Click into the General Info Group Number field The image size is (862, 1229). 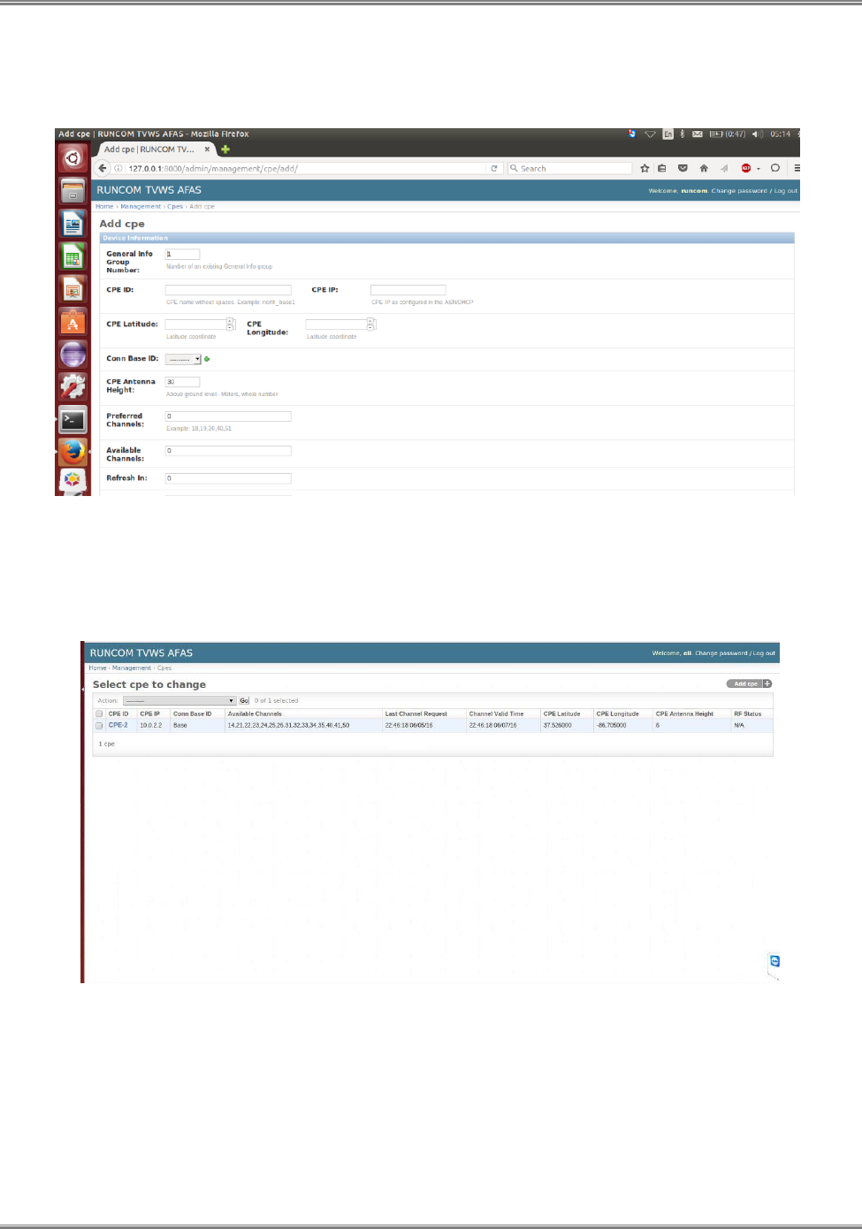pos(182,255)
